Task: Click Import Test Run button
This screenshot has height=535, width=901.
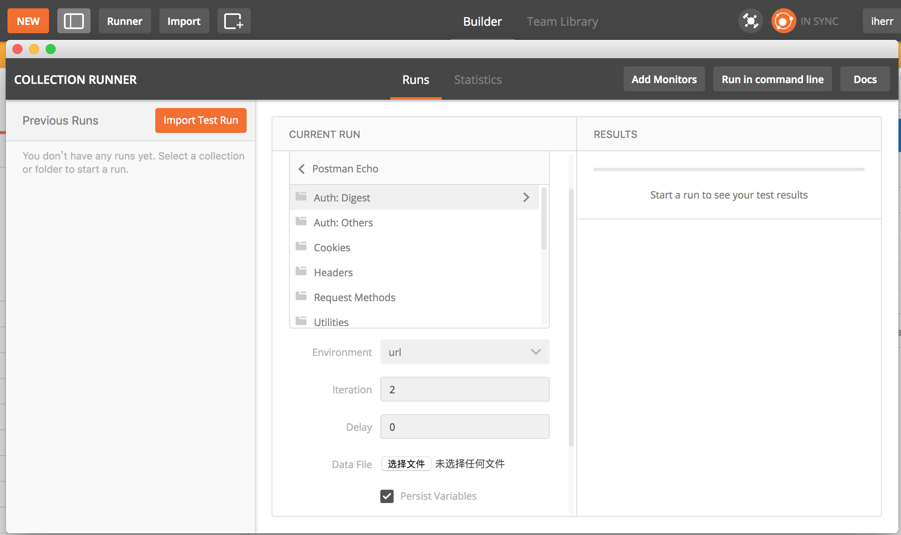Action: [x=201, y=120]
